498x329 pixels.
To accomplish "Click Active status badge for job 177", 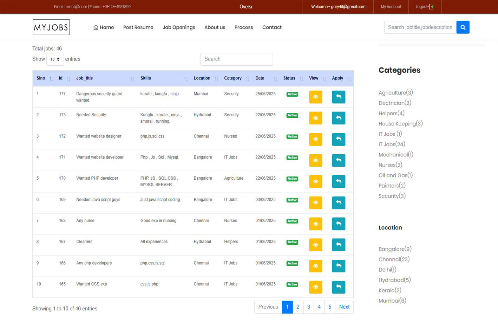I will 292,94.
